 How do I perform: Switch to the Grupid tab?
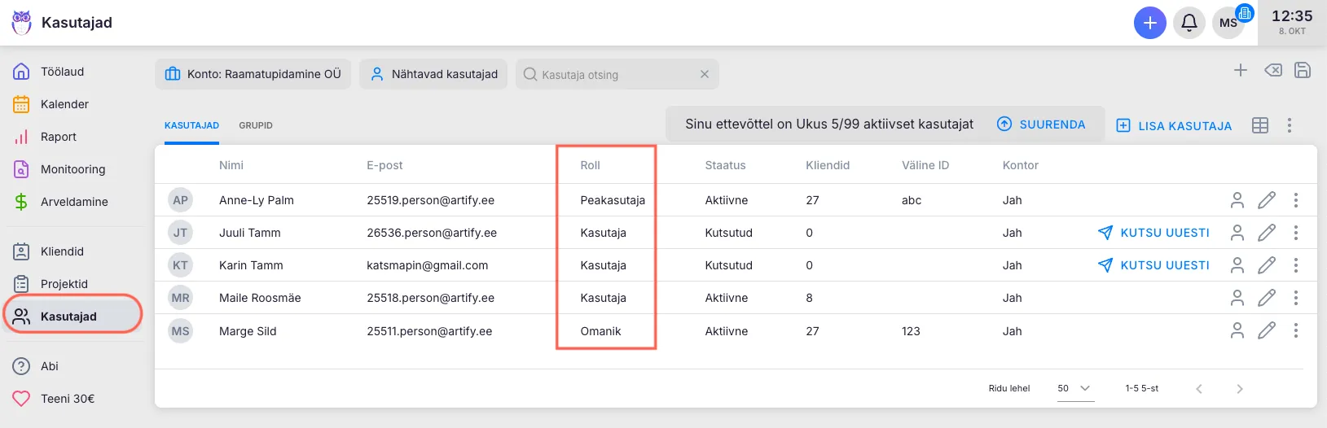click(256, 125)
